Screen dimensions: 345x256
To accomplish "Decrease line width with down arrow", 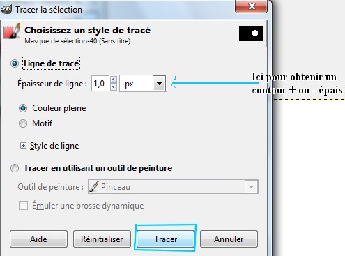I will click(113, 87).
